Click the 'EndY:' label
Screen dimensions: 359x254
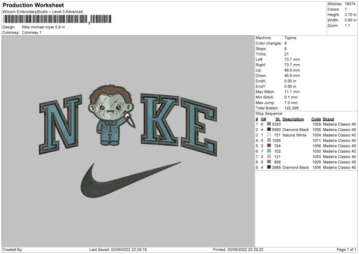(x=261, y=86)
